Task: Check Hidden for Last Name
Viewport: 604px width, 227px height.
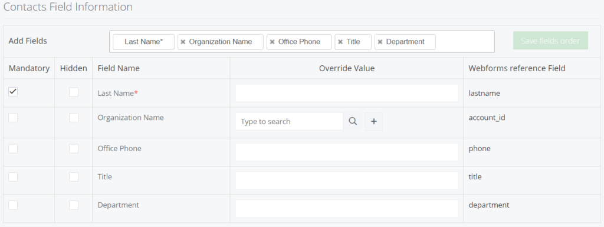Action: (x=74, y=92)
